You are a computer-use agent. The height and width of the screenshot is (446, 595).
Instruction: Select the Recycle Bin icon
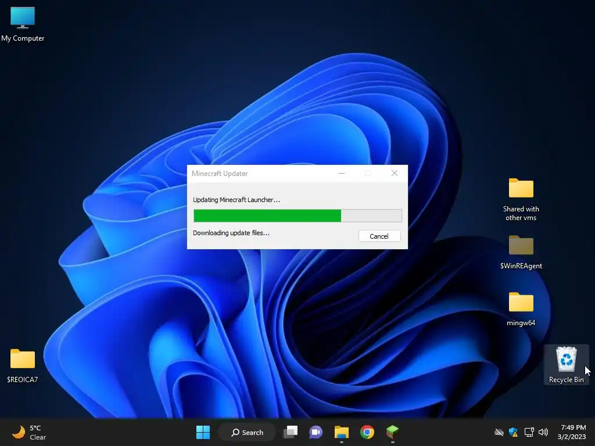coord(566,365)
